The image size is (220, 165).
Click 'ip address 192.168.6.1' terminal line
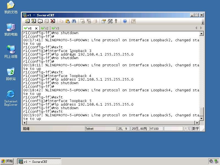pyautogui.click(x=78, y=105)
